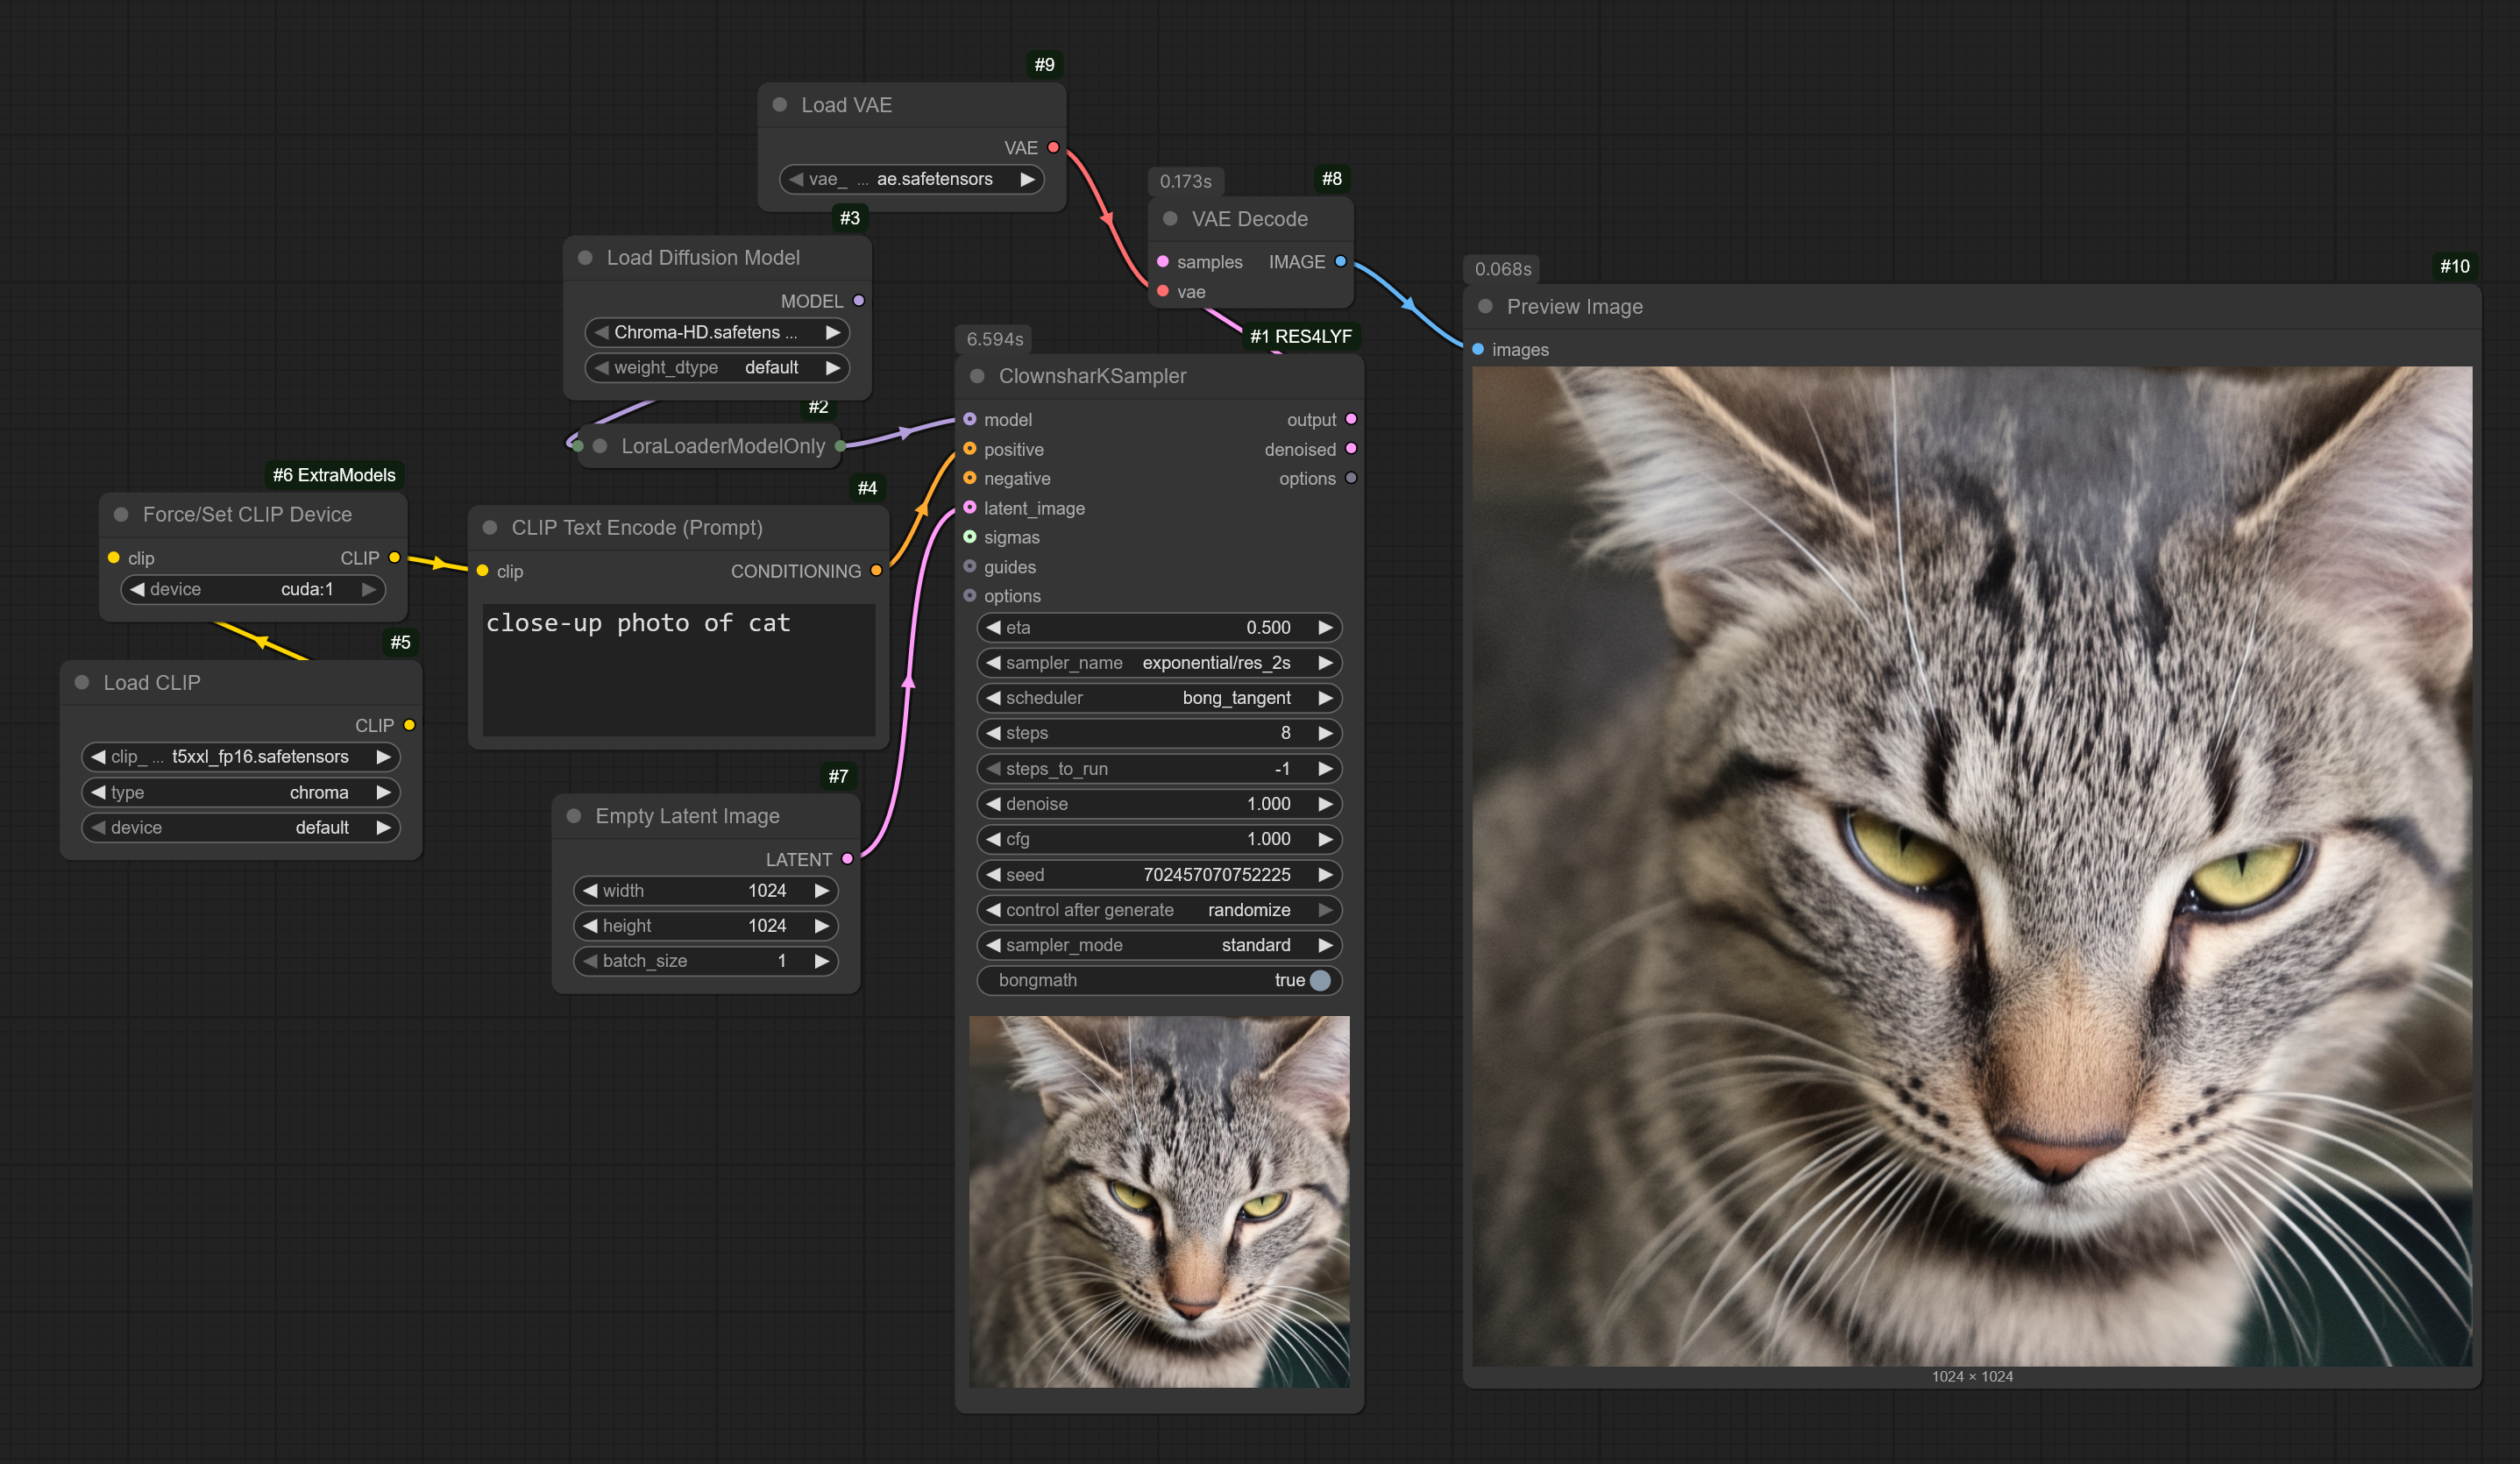Screen dimensions: 2520x1464
Task: Click the VAE Decode IMAGE output socket
Action: [x=1340, y=262]
